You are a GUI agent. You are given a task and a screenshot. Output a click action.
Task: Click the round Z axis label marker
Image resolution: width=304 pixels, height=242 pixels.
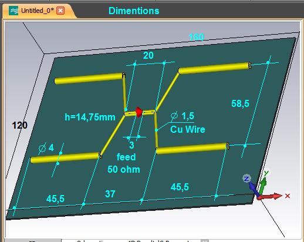[246, 179]
